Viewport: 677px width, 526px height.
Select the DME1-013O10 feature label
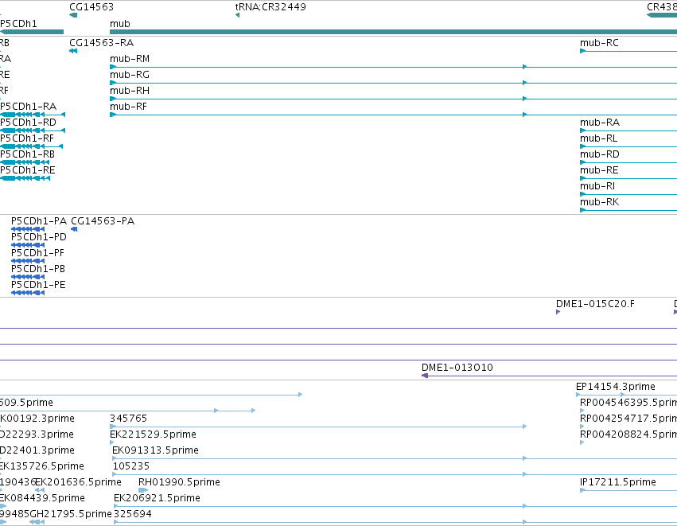[457, 368]
